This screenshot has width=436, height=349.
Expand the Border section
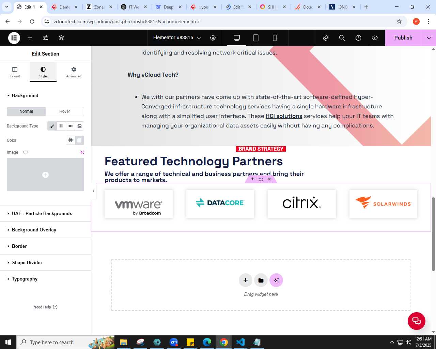coord(45,246)
